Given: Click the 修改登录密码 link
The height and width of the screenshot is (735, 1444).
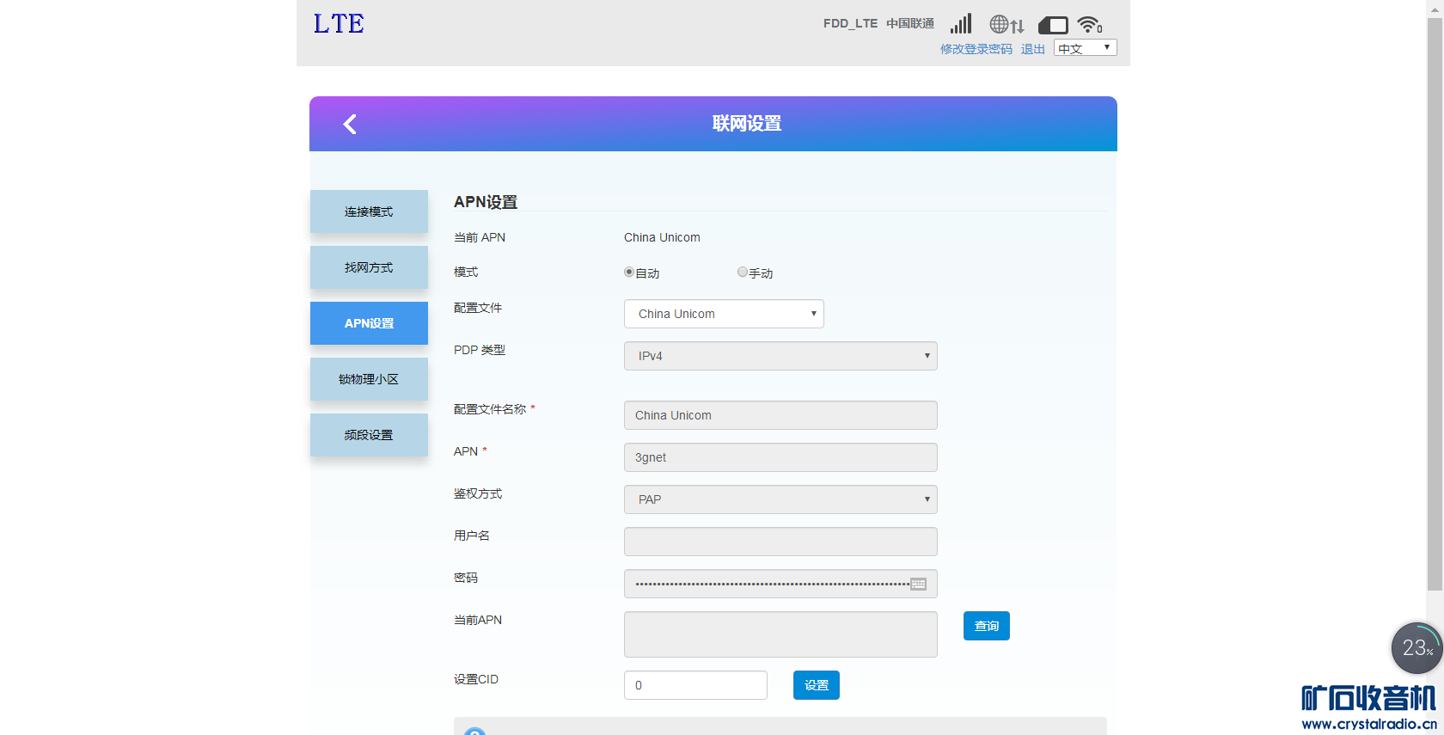Looking at the screenshot, I should click(976, 49).
